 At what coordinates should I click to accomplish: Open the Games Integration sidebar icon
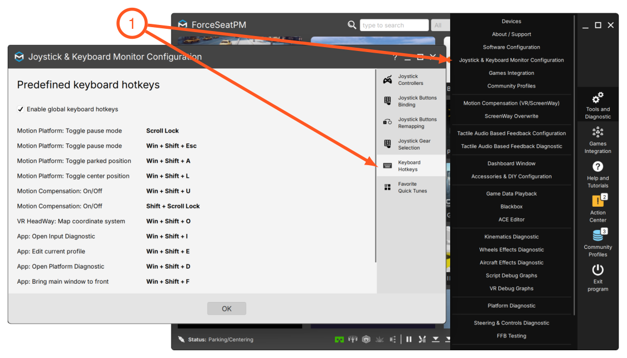(x=598, y=132)
